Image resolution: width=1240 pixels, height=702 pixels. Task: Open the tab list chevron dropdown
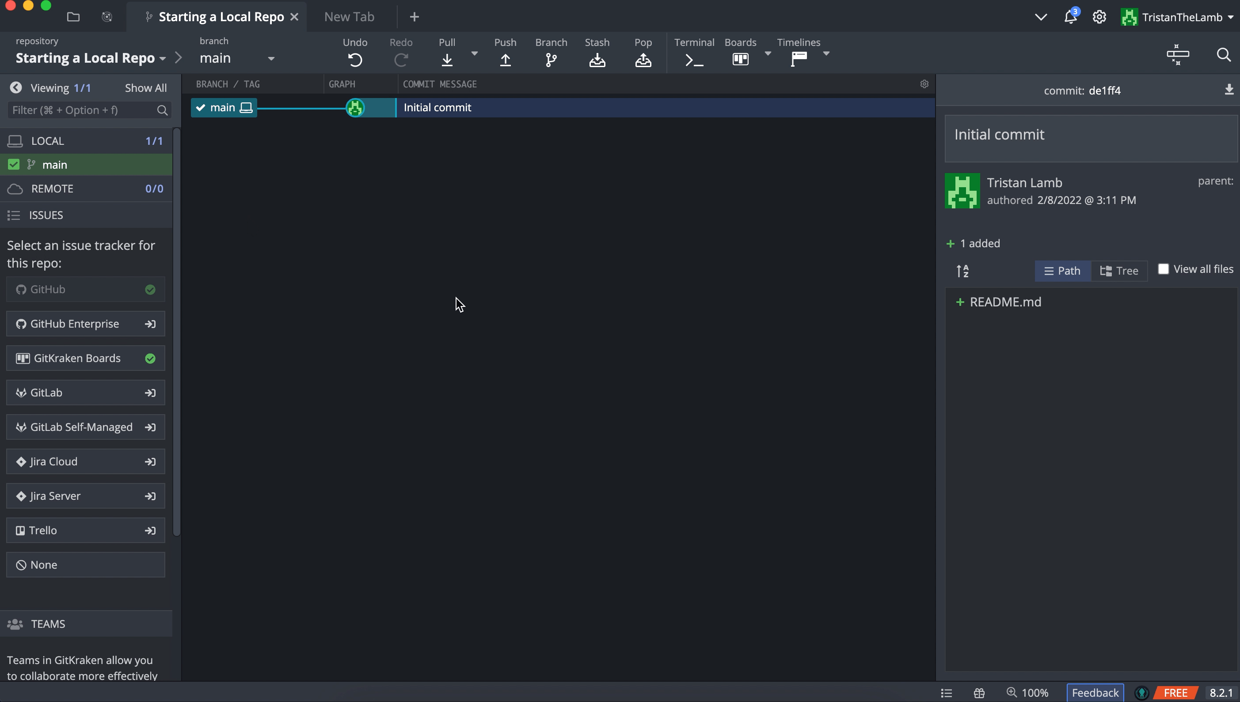tap(1041, 17)
